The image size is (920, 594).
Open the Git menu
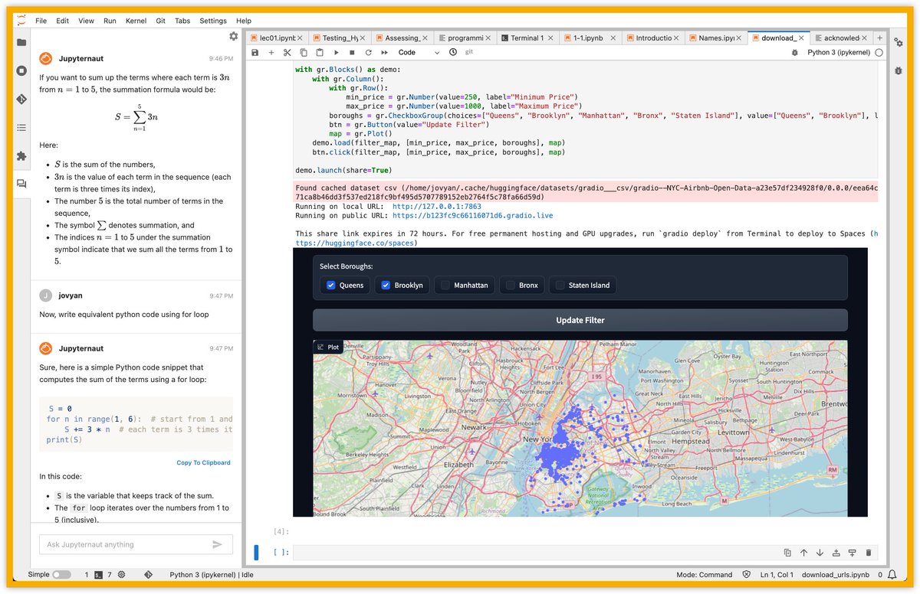point(159,21)
